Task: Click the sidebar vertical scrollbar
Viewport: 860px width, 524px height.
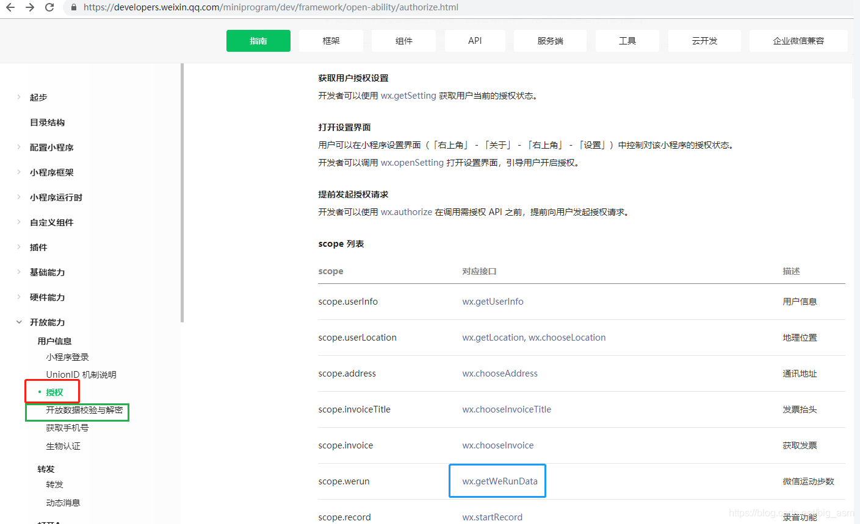Action: pos(182,193)
